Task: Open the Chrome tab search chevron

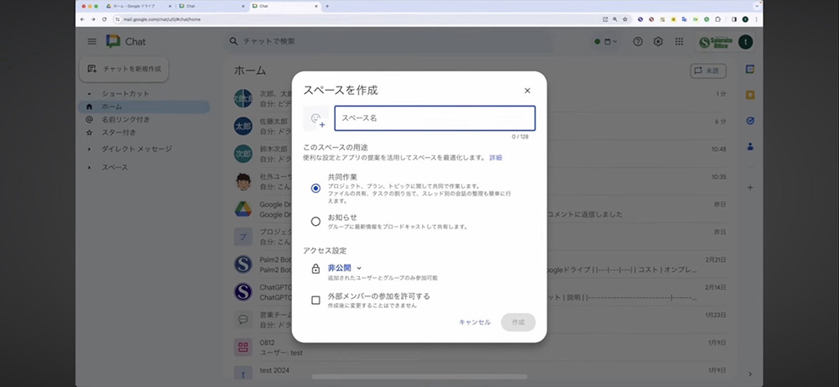Action: (757, 6)
